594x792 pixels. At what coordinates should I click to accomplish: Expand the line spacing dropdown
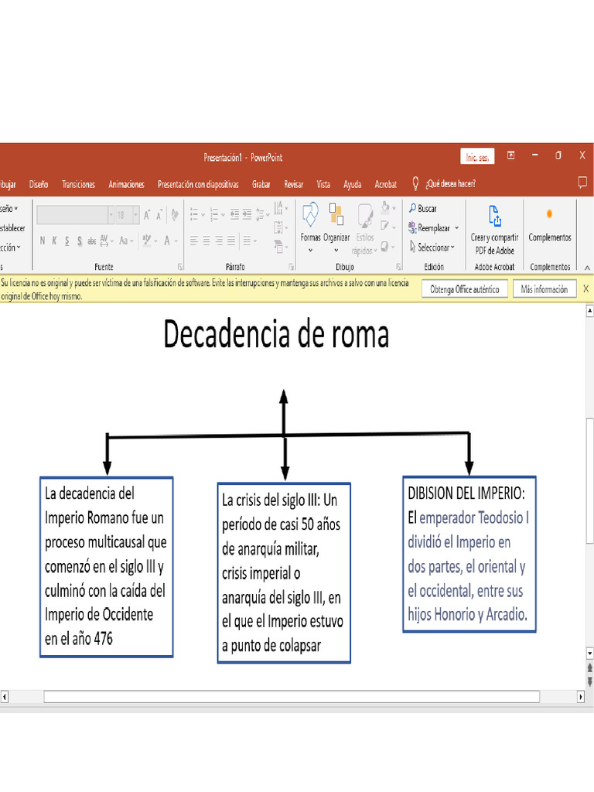[268, 215]
